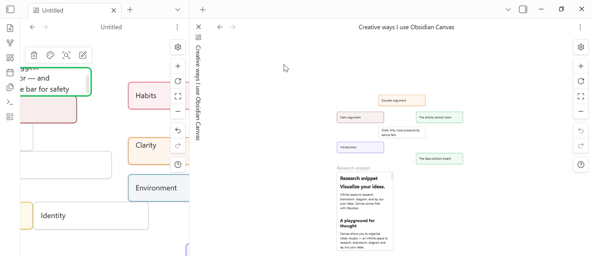Navigate back in Untitled pane
The image size is (592, 256).
(x=32, y=27)
